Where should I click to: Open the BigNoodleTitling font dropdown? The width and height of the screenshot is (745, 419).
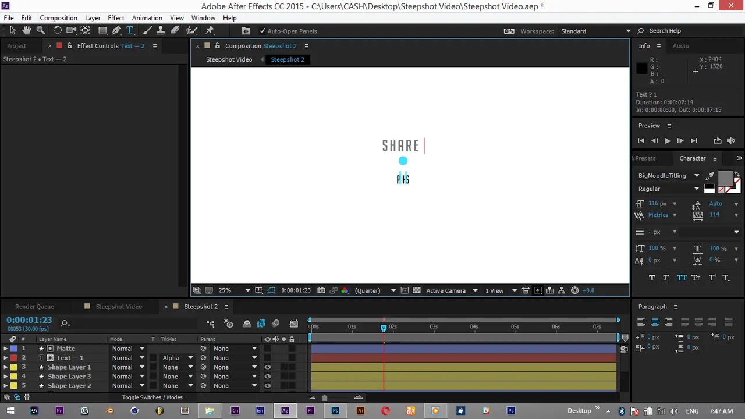(x=668, y=176)
